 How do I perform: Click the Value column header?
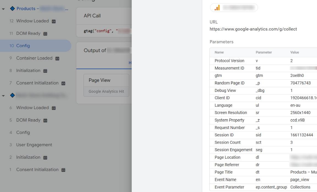294,52
